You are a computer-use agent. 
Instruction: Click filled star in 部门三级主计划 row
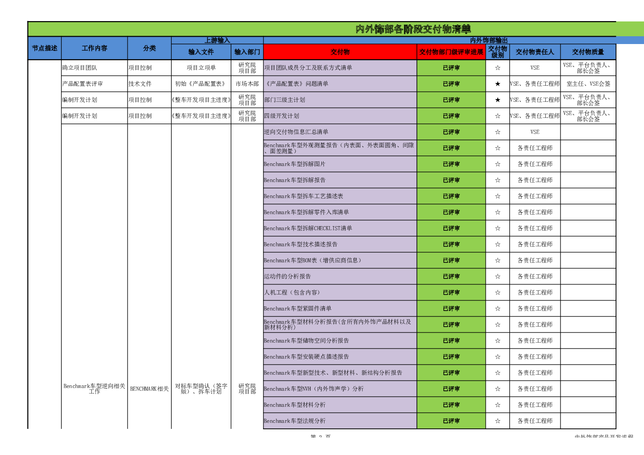point(498,100)
